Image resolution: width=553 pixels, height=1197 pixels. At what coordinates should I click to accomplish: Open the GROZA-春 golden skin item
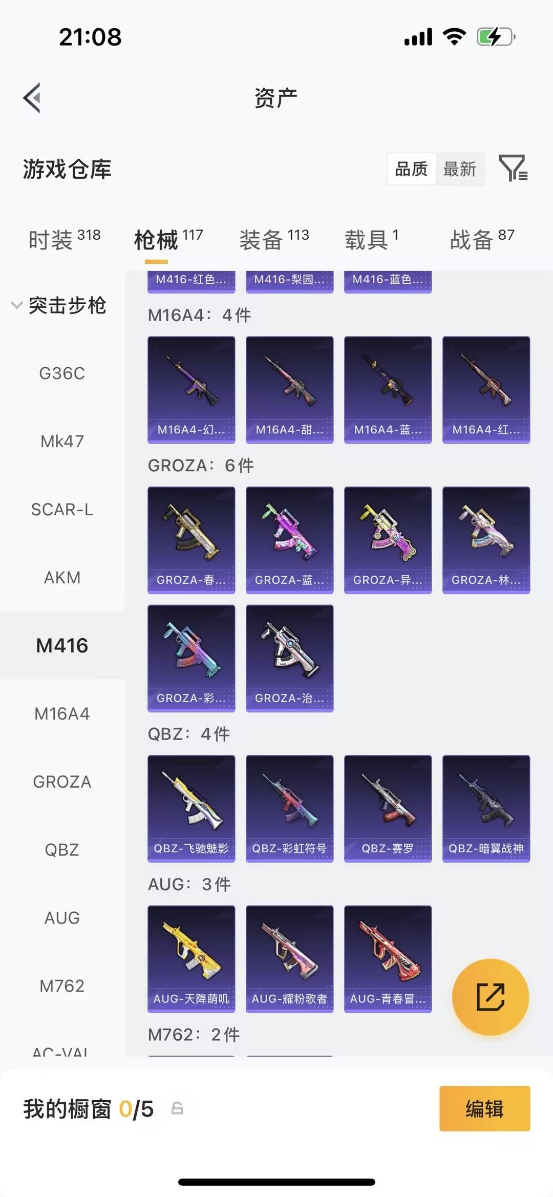(x=192, y=540)
